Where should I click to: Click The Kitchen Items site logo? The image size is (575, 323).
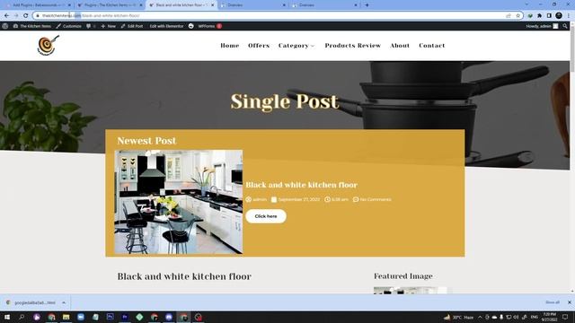(48, 46)
